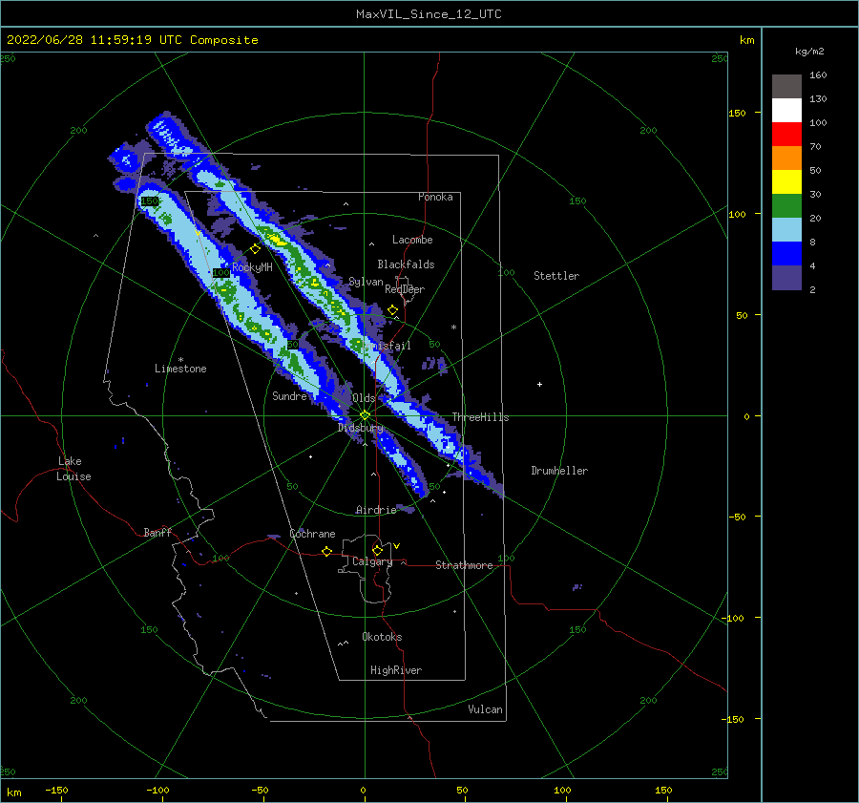Click the Okotoks label
The height and width of the screenshot is (803, 859).
[x=382, y=638]
